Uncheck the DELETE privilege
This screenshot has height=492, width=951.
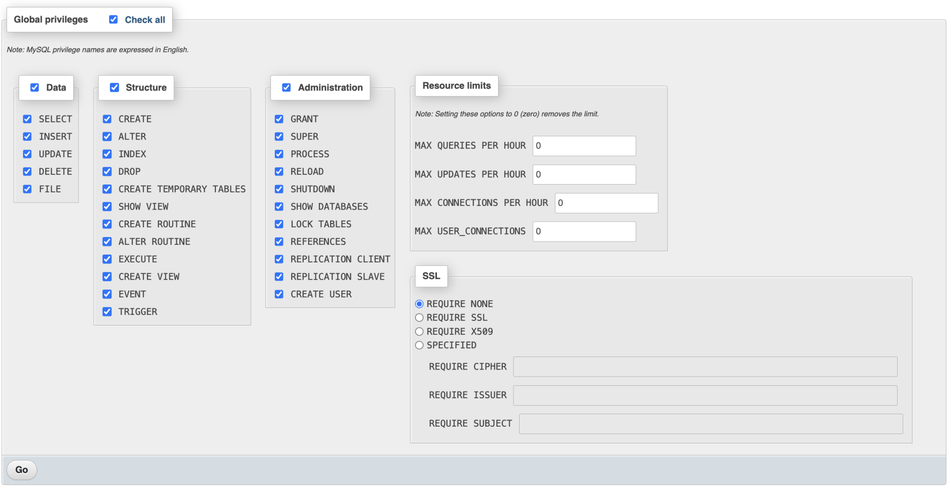(x=27, y=171)
